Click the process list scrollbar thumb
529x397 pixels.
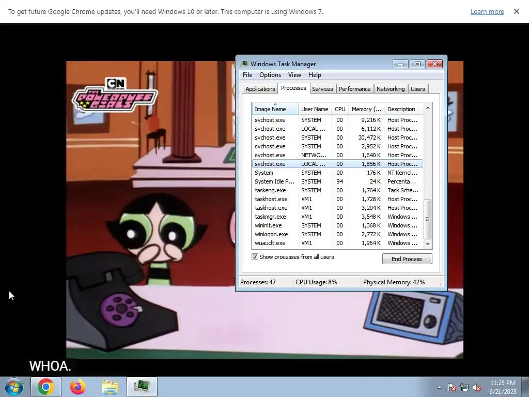click(x=427, y=219)
